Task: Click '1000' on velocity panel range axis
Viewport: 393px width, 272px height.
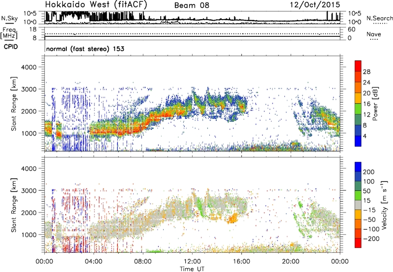Action: coord(28,235)
